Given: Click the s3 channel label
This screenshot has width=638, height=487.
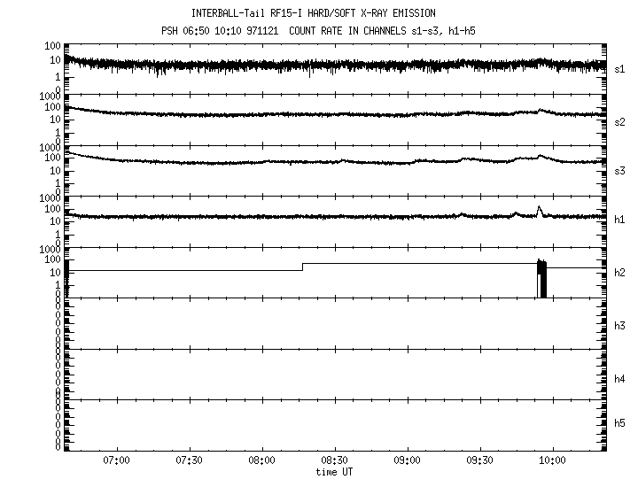Looking at the screenshot, I should [620, 170].
